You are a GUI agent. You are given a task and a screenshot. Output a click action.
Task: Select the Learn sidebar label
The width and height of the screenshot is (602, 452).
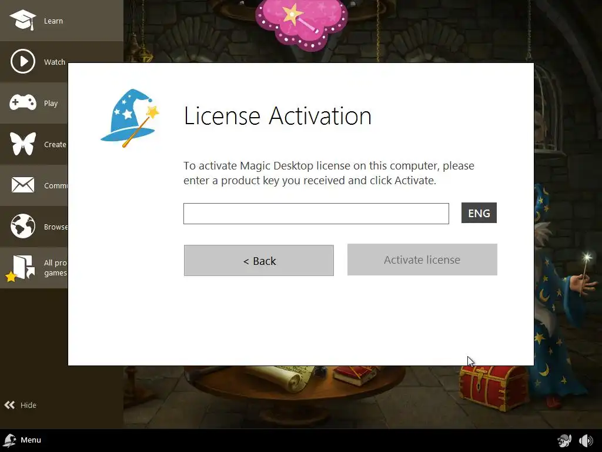point(53,21)
